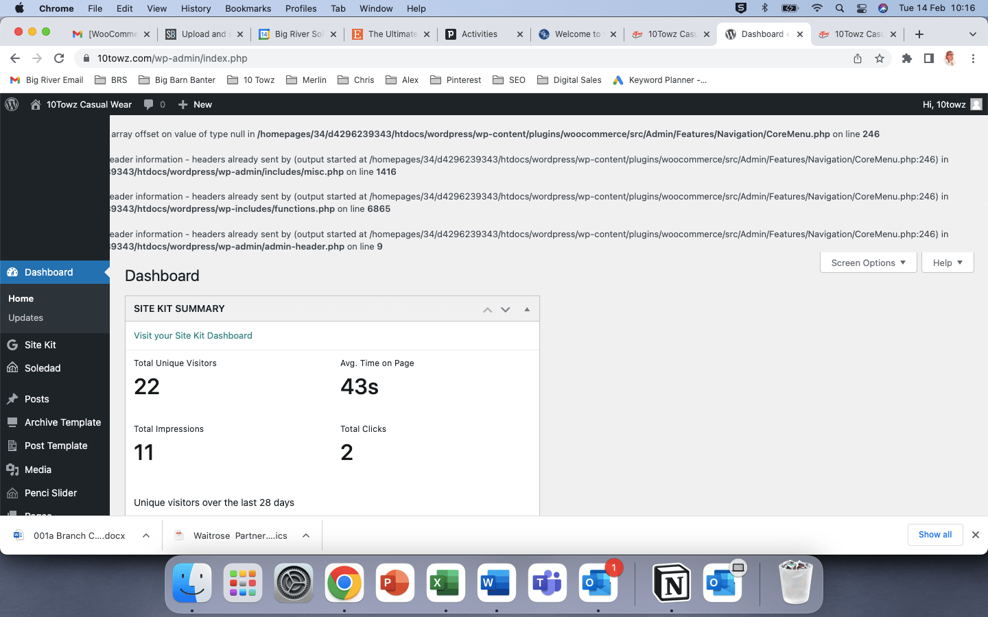Open Soledad theme menu

(55, 368)
